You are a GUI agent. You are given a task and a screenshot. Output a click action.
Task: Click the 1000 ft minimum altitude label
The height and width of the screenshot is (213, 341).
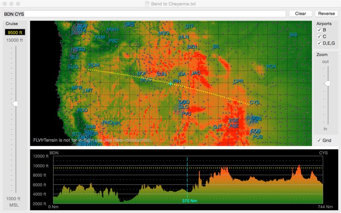[x=13, y=199]
